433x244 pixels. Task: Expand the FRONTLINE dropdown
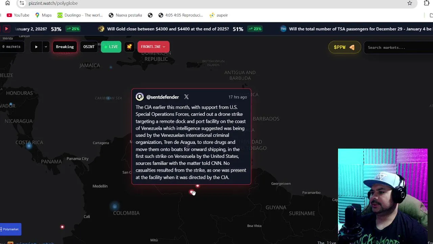(153, 47)
